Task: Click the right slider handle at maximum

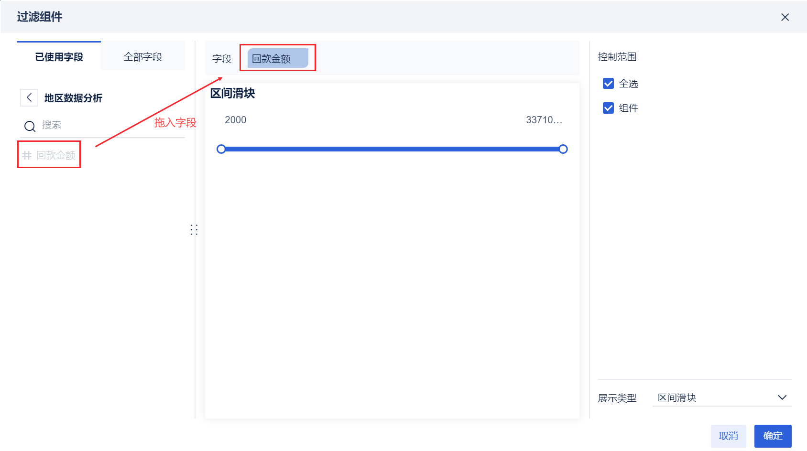Action: point(563,149)
